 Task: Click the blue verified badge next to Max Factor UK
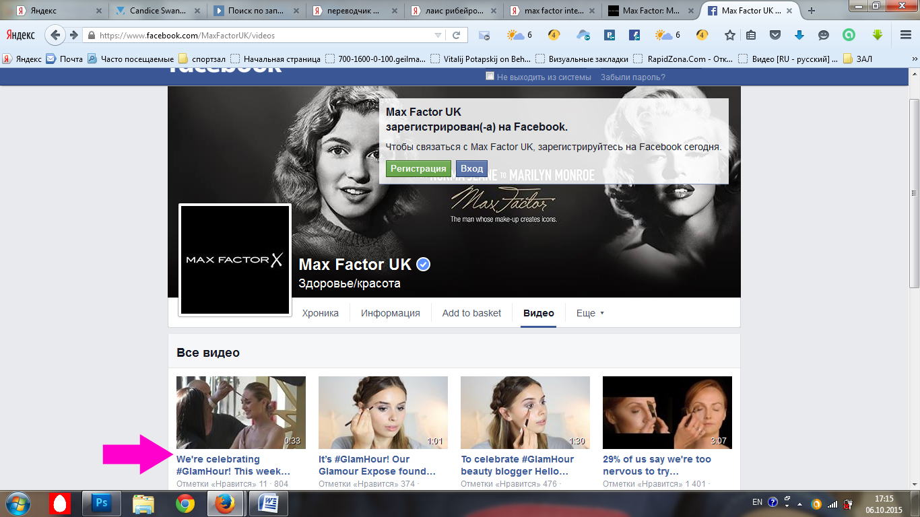[423, 265]
